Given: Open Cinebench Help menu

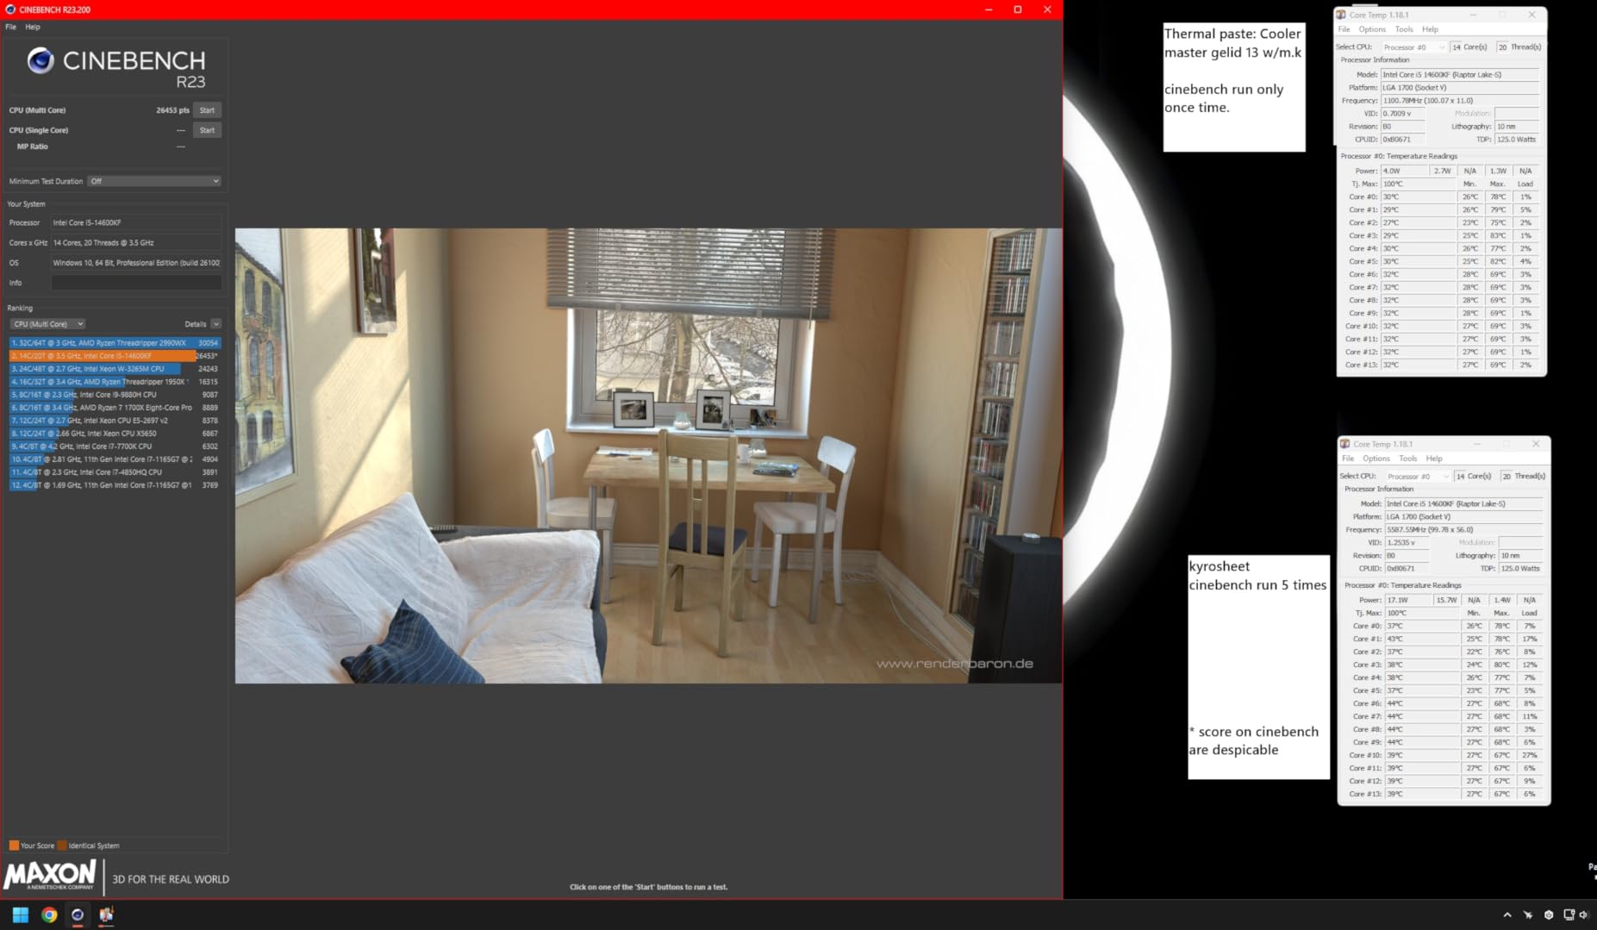Looking at the screenshot, I should click(x=33, y=27).
